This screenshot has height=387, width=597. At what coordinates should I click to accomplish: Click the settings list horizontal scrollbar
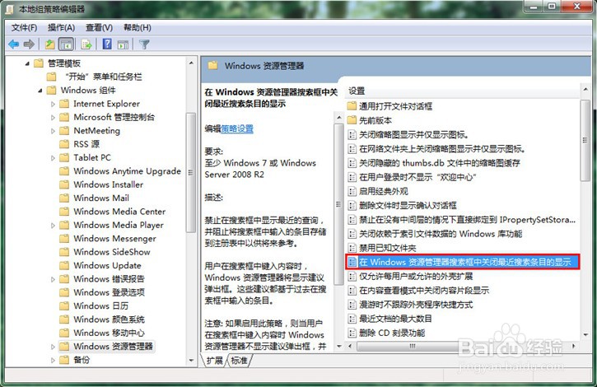[x=413, y=347]
